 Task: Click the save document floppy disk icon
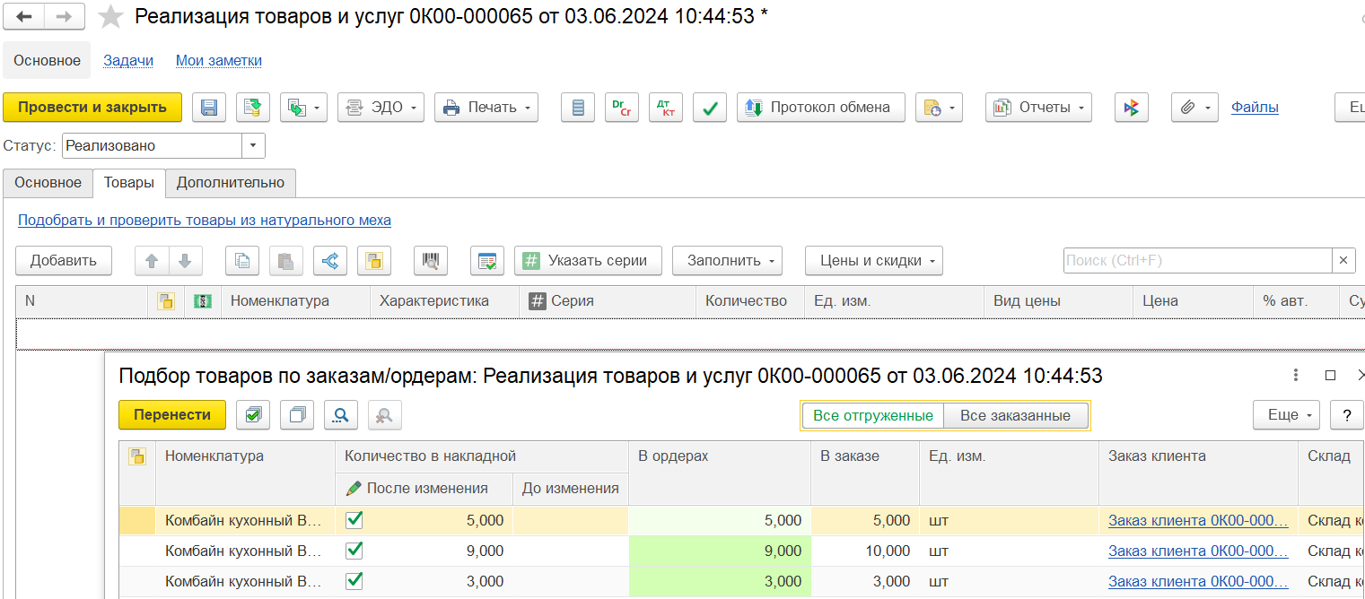coord(208,108)
